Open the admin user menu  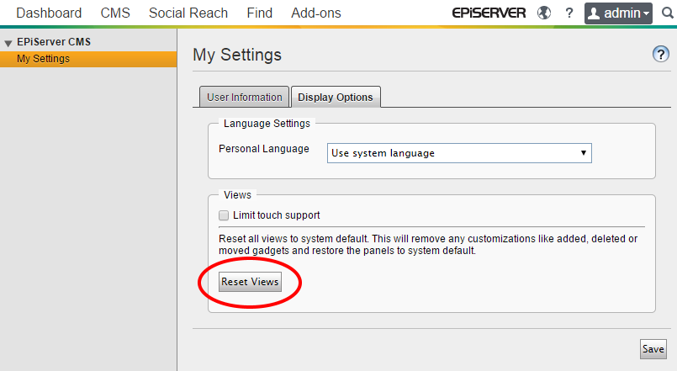[618, 13]
